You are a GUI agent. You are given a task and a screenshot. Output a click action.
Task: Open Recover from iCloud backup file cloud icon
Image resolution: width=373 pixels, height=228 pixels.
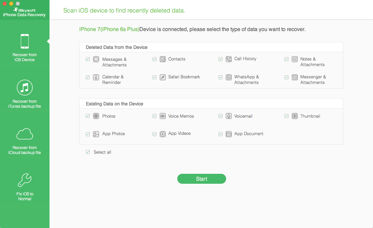pos(25,134)
